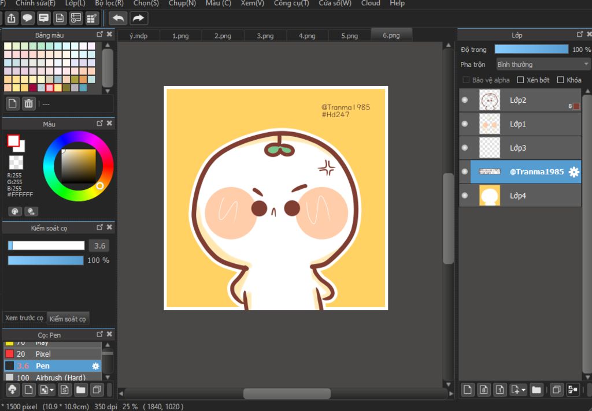Open the add-brush-from-image dropdown arrow
Viewport: 592px width, 411px height.
[x=52, y=390]
